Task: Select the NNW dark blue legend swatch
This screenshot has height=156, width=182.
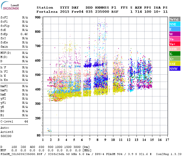Action: [175, 68]
